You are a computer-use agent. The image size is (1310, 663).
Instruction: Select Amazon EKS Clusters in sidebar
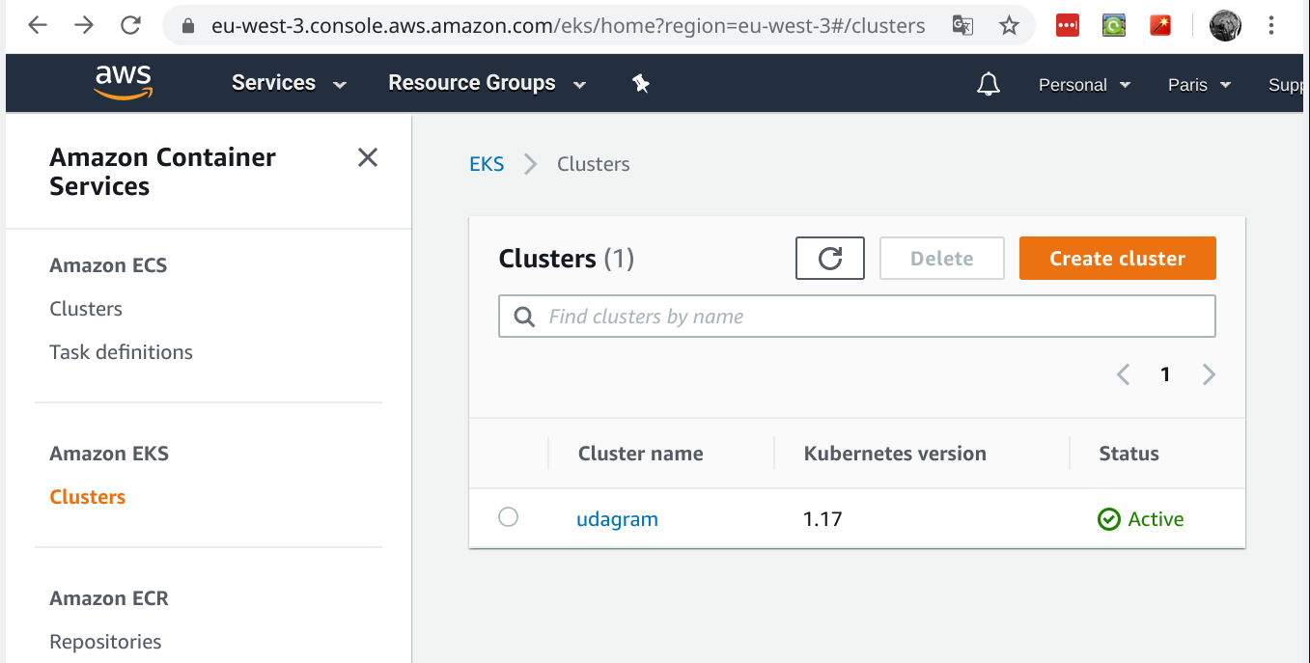click(87, 497)
